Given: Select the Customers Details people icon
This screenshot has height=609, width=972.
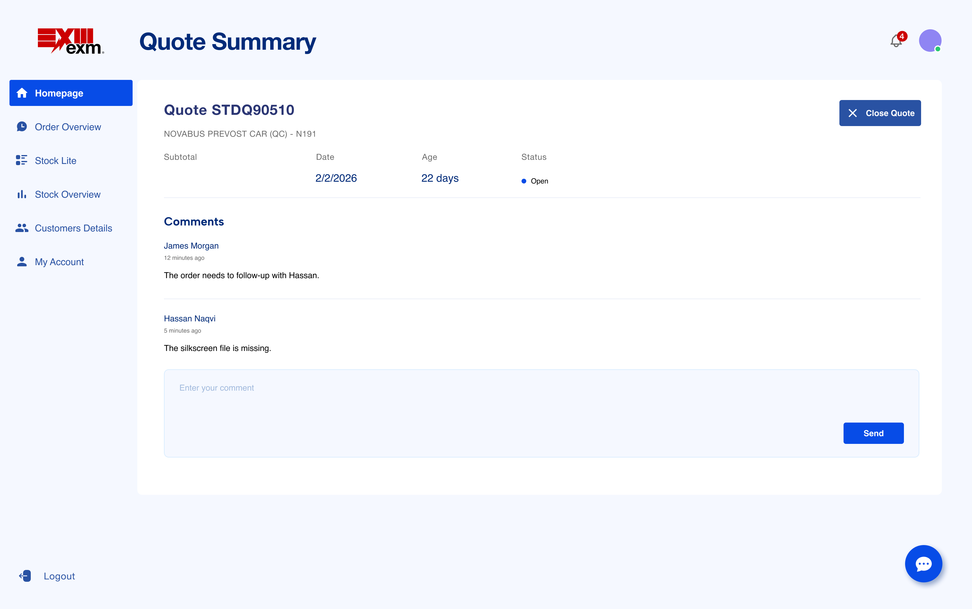Looking at the screenshot, I should click(x=21, y=228).
